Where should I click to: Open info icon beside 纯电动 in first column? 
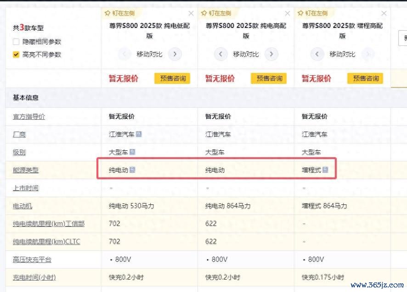click(x=132, y=170)
